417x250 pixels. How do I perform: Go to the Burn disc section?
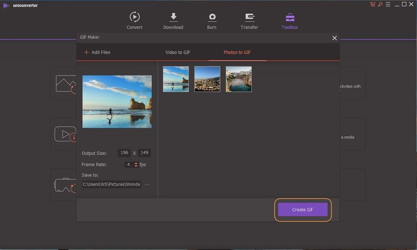click(x=211, y=17)
